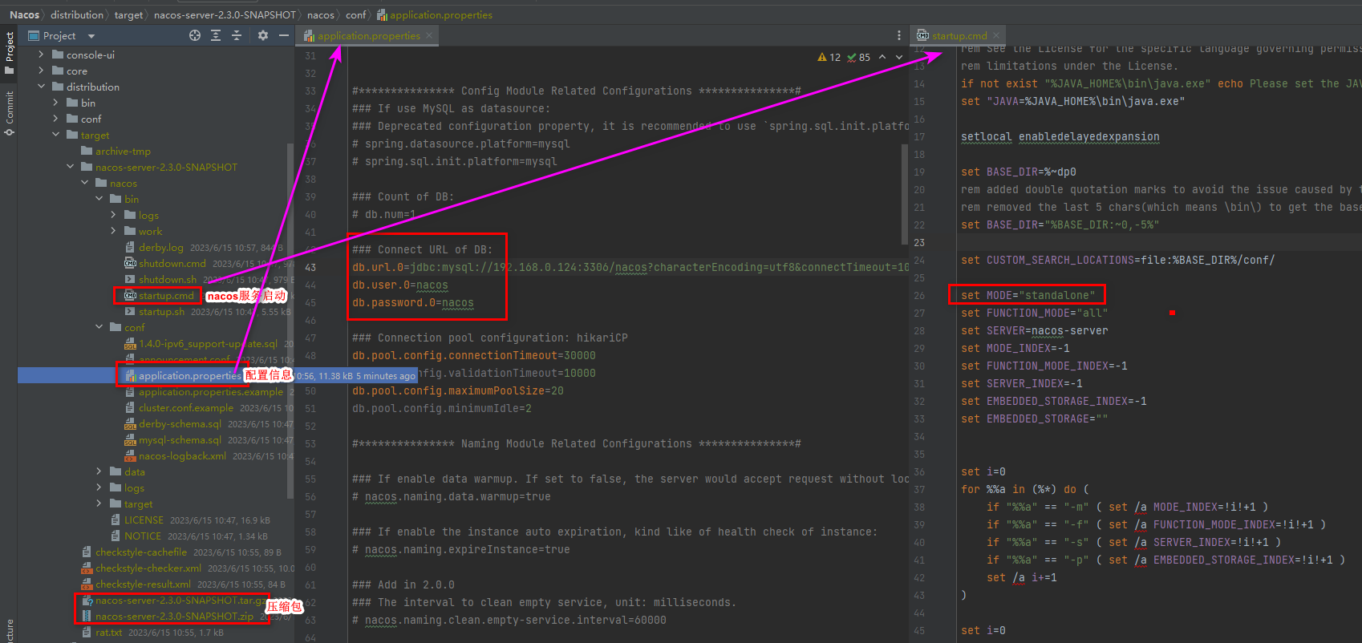This screenshot has height=643, width=1362.
Task: Select nacos-server-2.3.0-SNAPSHOT.tar.gz in the tree
Action: 180,601
